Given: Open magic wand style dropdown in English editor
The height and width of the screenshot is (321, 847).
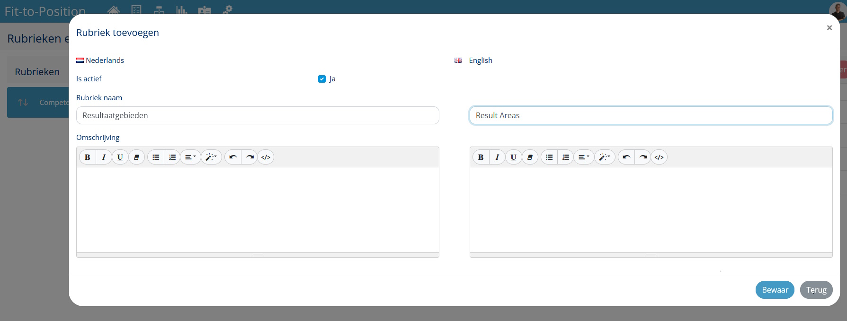Looking at the screenshot, I should click(x=605, y=157).
